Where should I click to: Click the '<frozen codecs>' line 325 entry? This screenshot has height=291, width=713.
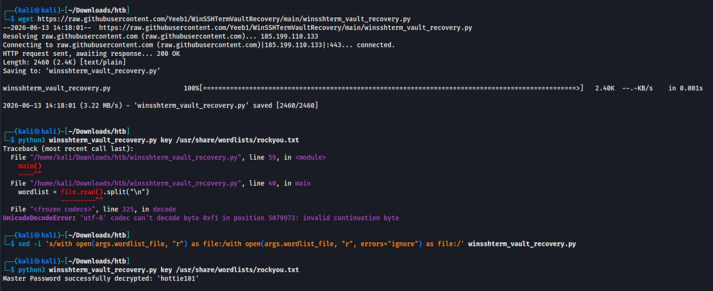pyautogui.click(x=93, y=209)
